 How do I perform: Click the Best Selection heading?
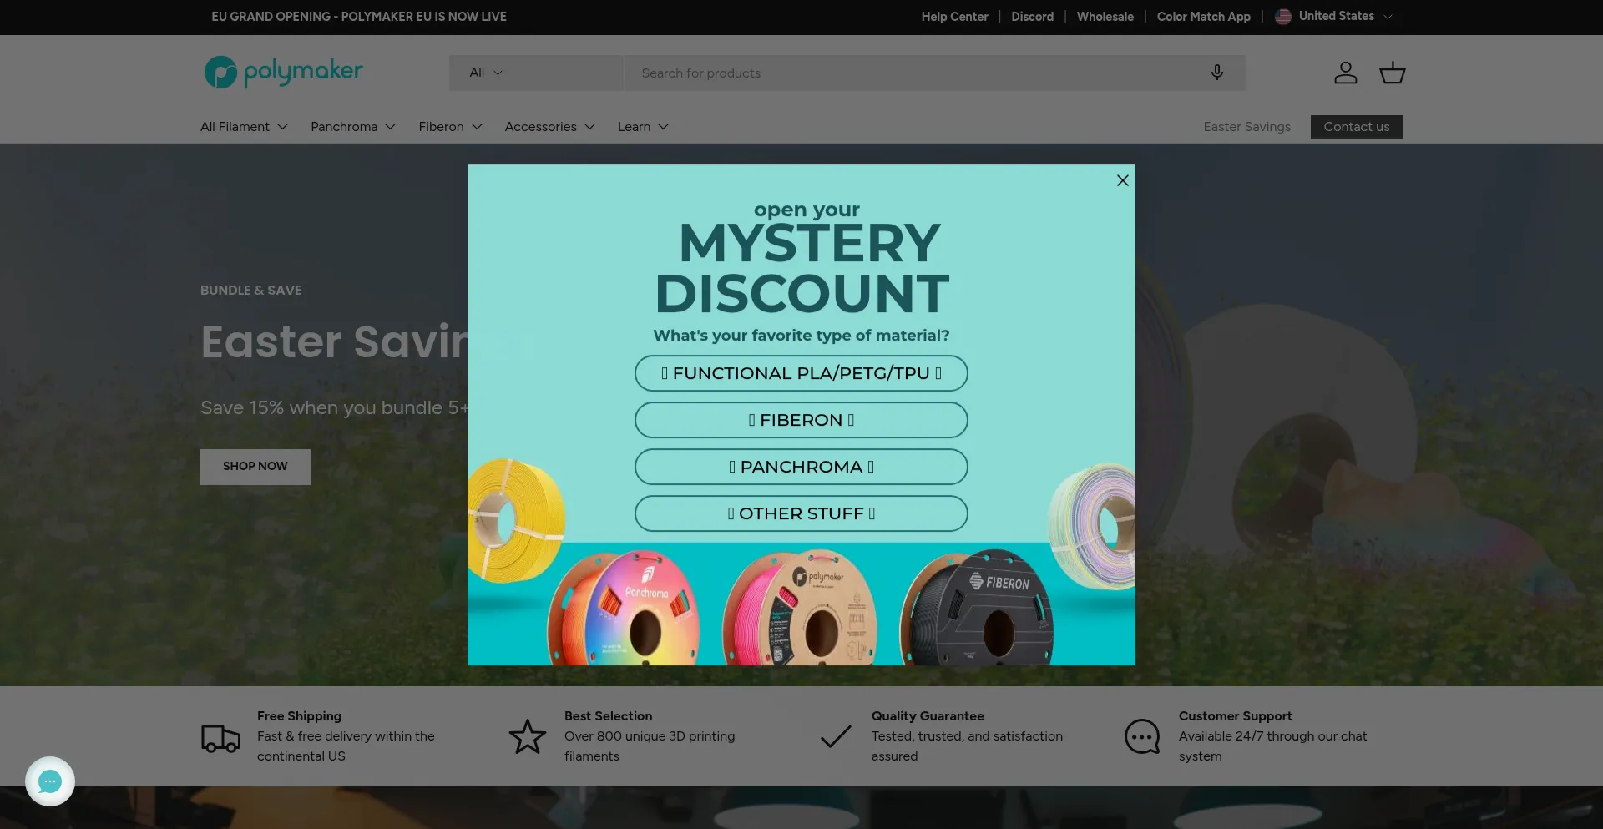tap(608, 716)
